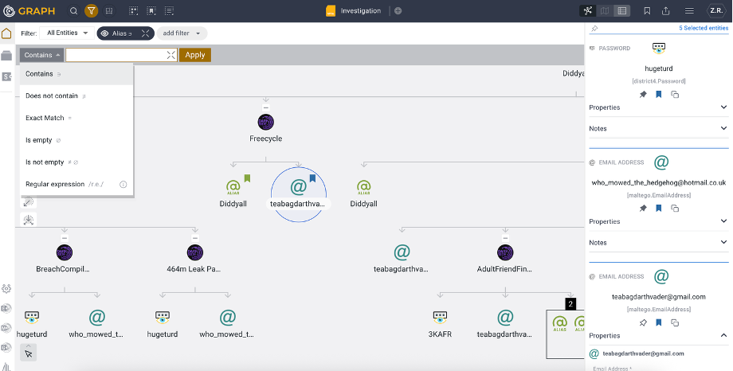Click the home icon in left sidebar
The width and height of the screenshot is (733, 371).
[6, 33]
